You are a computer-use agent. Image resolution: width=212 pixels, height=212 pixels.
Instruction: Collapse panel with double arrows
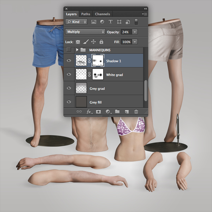pyautogui.click(x=145, y=8)
